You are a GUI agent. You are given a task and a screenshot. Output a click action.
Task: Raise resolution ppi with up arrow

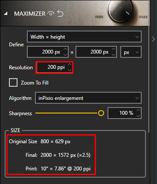[70, 65]
